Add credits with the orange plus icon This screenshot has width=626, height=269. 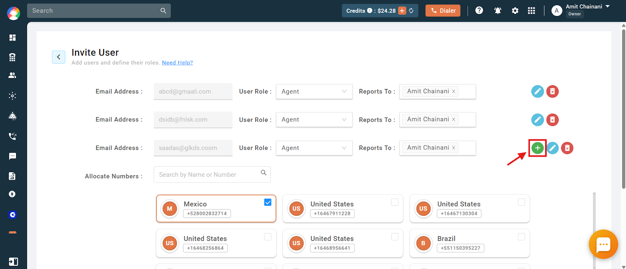point(402,11)
